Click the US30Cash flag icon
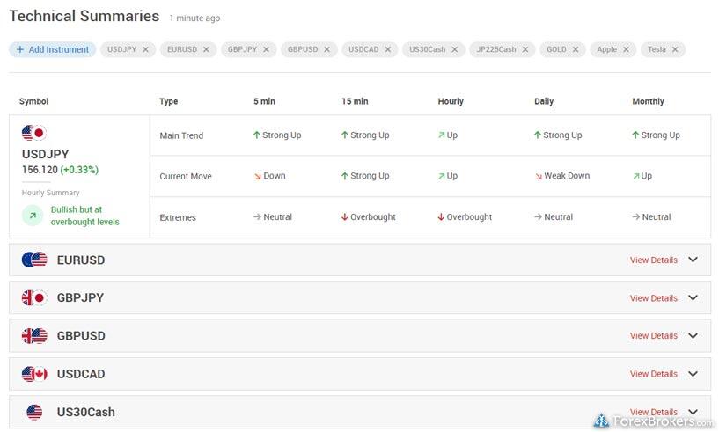 point(34,412)
